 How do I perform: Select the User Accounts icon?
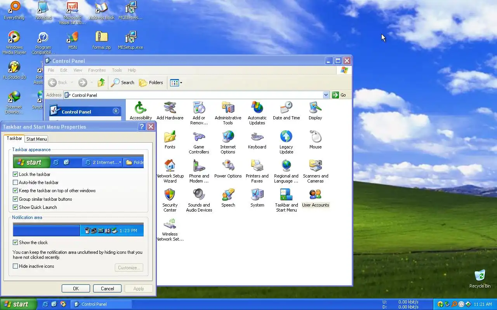315,198
